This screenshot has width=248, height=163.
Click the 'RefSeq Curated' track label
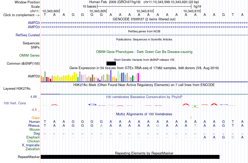[x=28, y=35]
